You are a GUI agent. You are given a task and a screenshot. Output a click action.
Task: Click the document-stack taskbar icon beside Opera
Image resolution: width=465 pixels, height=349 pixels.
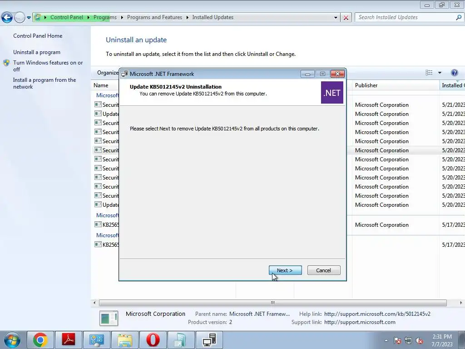tap(181, 340)
